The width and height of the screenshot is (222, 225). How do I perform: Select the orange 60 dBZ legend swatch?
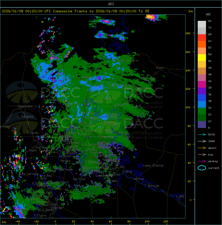point(202,44)
